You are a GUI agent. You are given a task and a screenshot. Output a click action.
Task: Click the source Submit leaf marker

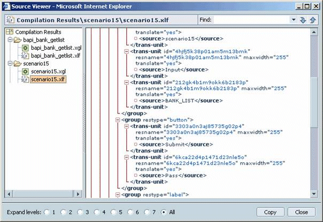135,144
